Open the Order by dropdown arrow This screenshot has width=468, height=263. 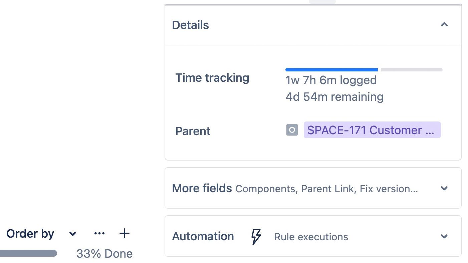(73, 234)
